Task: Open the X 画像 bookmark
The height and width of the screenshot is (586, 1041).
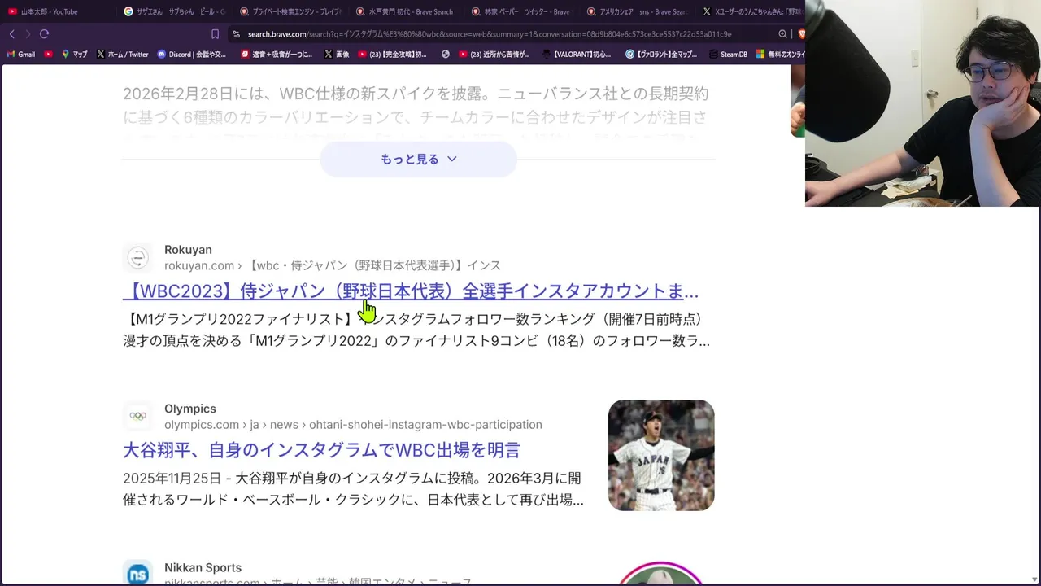Action: click(x=337, y=55)
